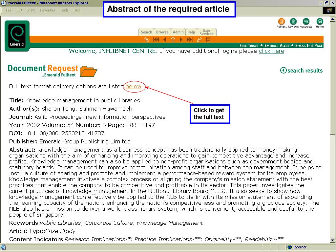Click the Windows flag throbber icon
Image resolution: width=336 pixels, height=252 pixels.
point(329,10)
